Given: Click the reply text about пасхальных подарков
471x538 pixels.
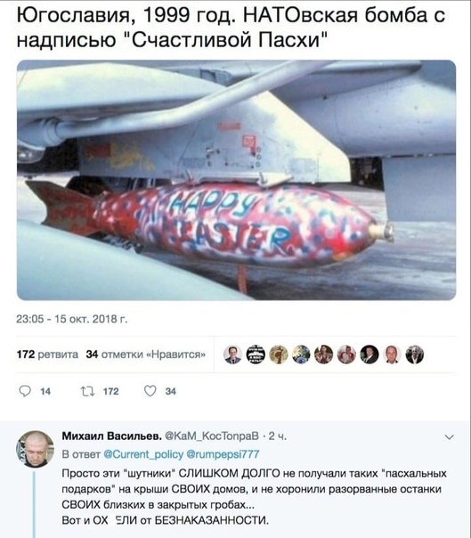Looking at the screenshot, I should coord(254,497).
